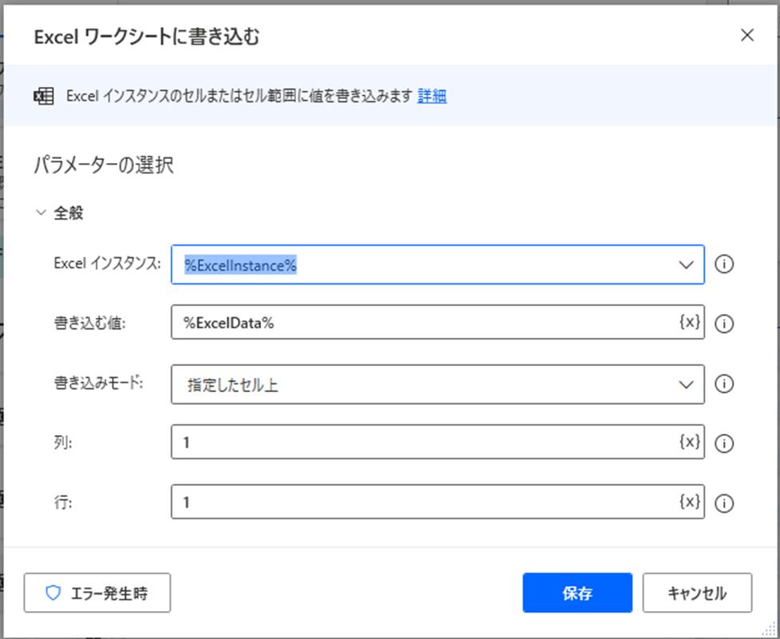
Task: Click the Excel icon in description banner
Action: coord(44,96)
